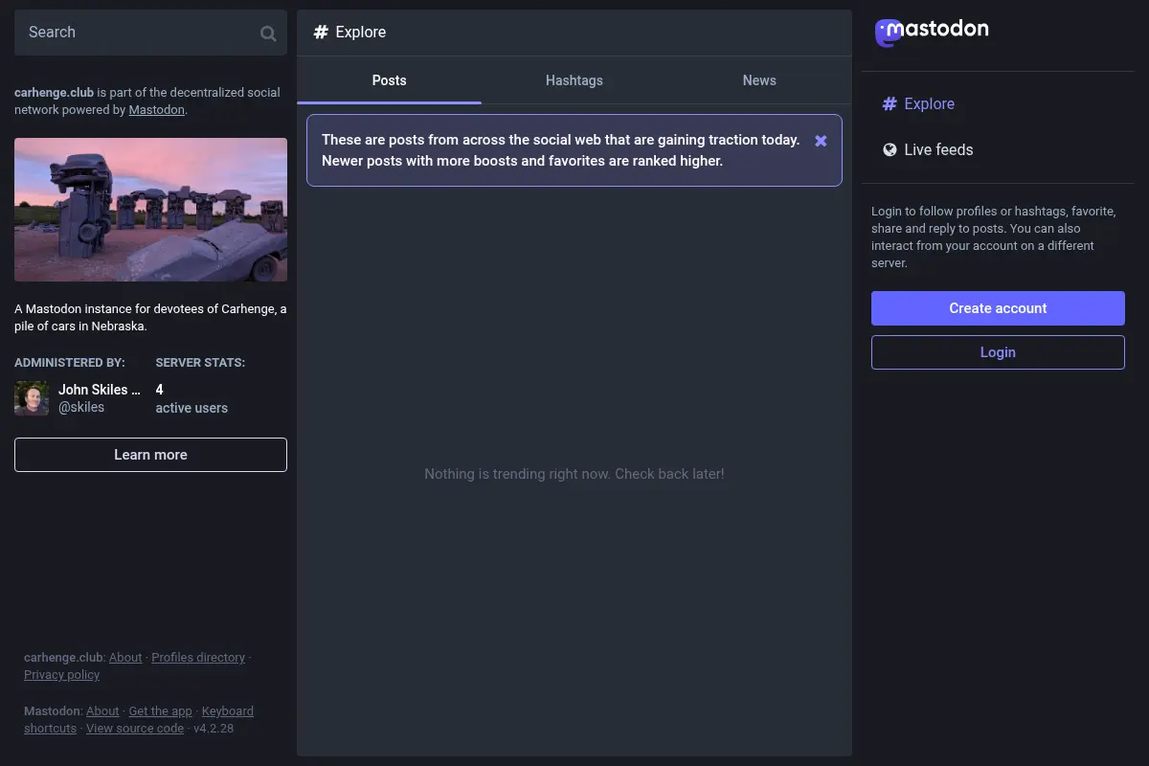Open the Carhenge server banner image

pos(150,210)
